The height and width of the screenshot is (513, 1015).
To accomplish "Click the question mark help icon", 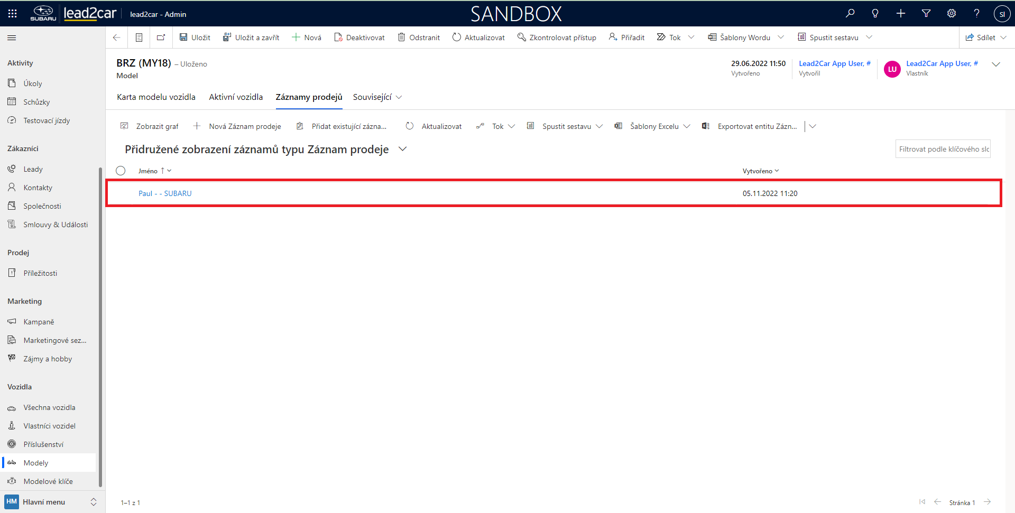I will (x=976, y=14).
